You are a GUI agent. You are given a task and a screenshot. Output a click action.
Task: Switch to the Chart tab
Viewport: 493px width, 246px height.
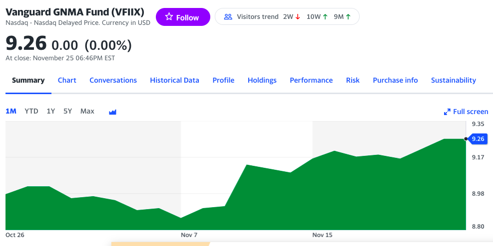67,80
